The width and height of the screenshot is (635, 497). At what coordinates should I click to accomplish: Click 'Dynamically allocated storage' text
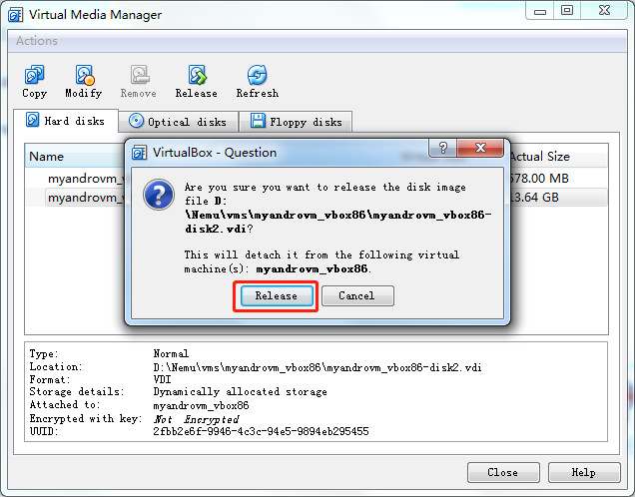(240, 392)
